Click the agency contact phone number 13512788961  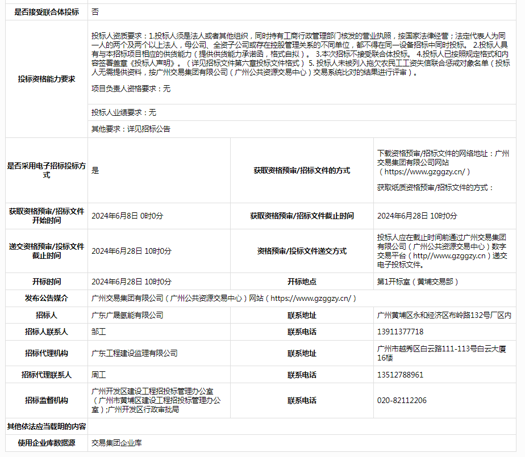[x=400, y=375]
